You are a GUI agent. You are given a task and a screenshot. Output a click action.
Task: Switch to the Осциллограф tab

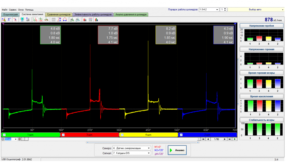[x=10, y=15]
